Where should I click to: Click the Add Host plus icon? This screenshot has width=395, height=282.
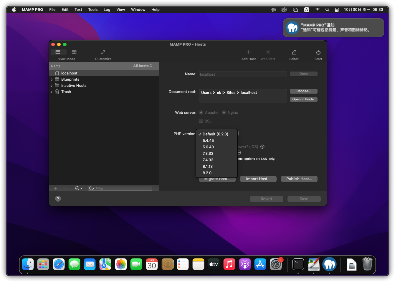[249, 52]
